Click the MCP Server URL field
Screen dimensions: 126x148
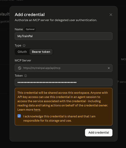coord(64,68)
